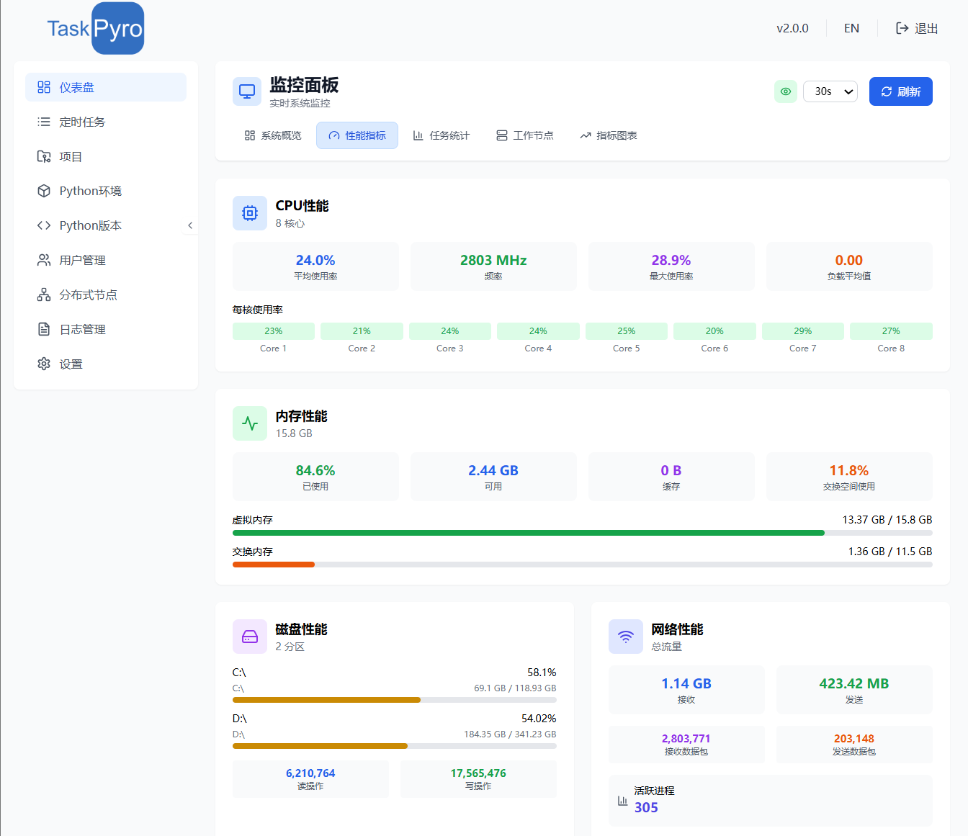Click the 1.14 GB 接收 card
Viewport: 968px width, 836px height.
tap(686, 690)
